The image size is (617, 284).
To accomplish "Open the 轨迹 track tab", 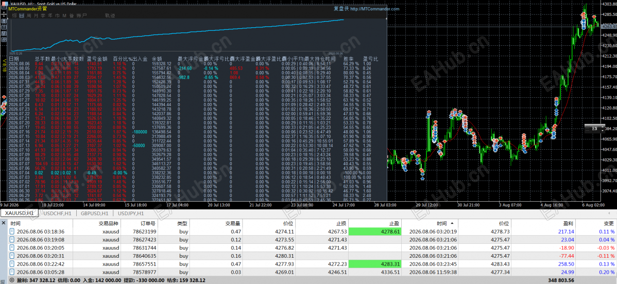I will (x=110, y=15).
